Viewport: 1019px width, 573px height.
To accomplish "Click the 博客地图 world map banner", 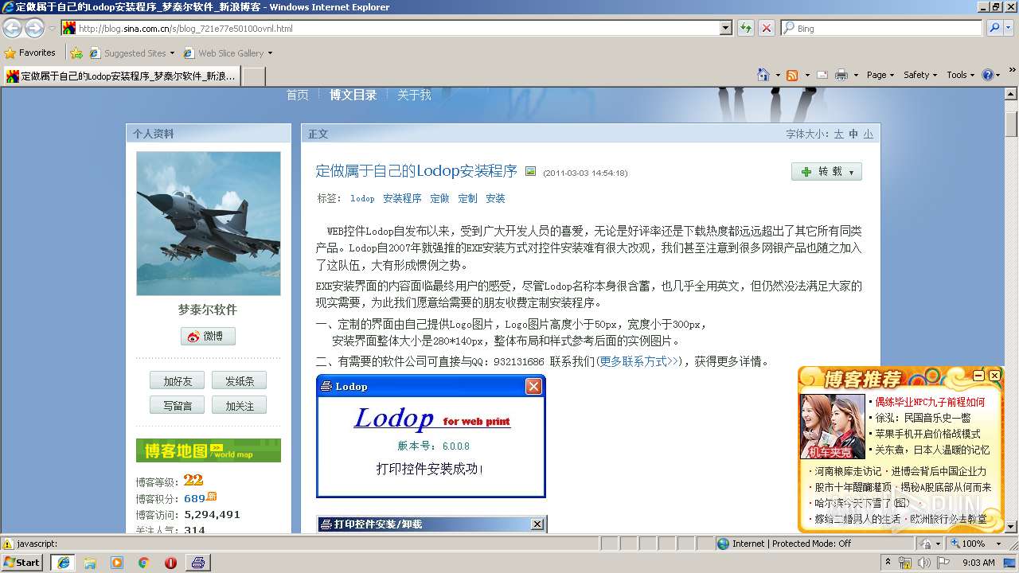I will tap(209, 450).
